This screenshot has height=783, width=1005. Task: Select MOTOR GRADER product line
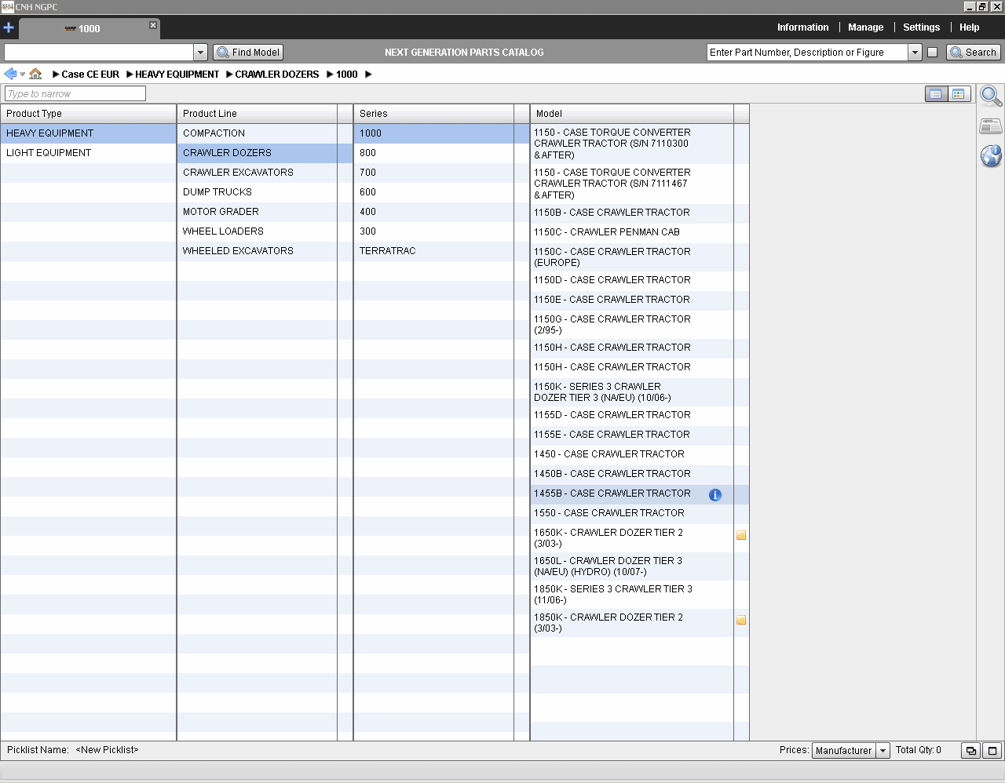click(265, 212)
